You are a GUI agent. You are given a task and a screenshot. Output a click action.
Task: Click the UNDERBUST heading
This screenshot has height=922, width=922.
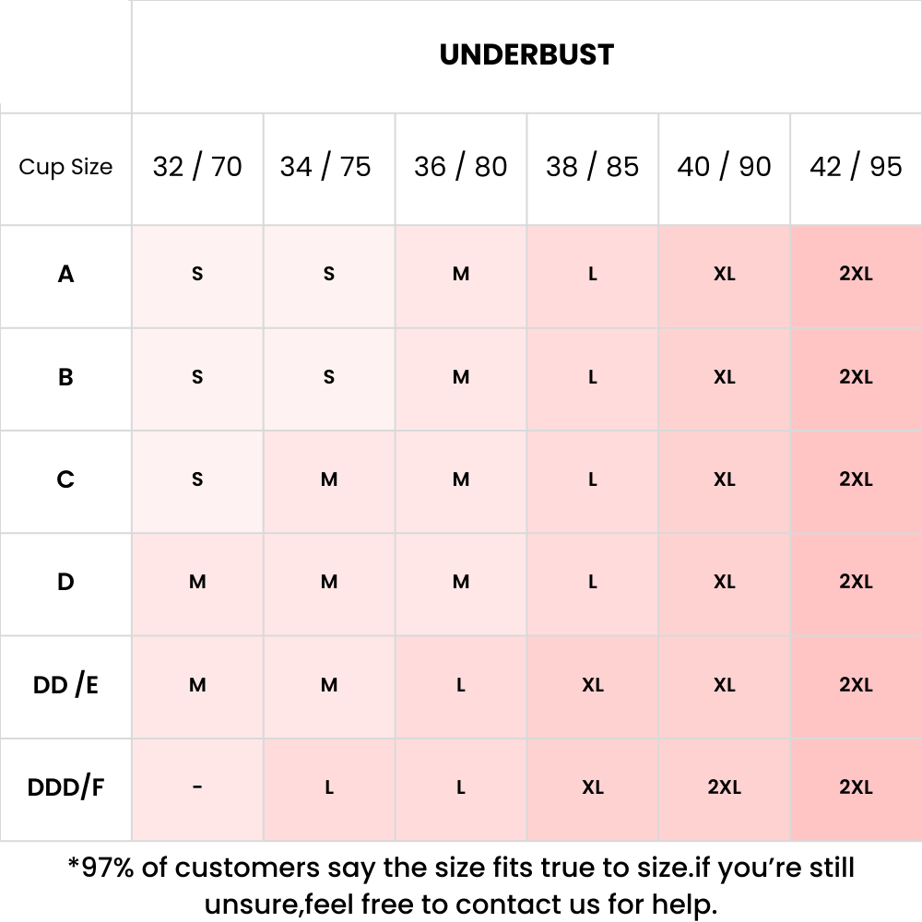(x=526, y=55)
